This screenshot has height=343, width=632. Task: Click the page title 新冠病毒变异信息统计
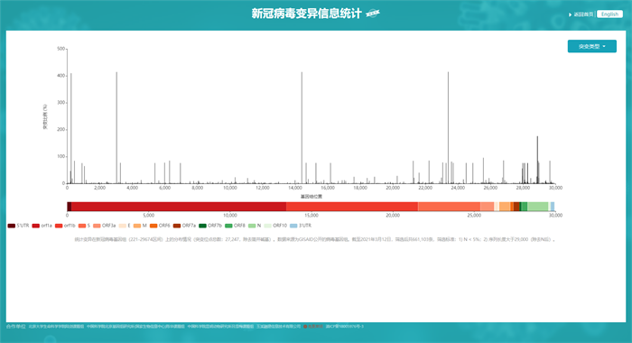pyautogui.click(x=306, y=14)
